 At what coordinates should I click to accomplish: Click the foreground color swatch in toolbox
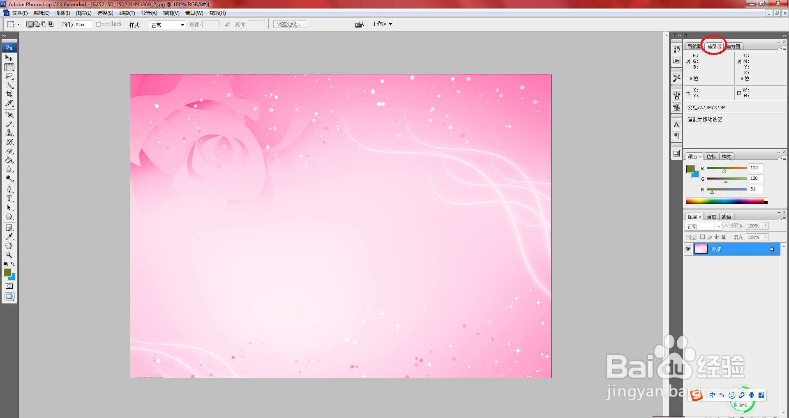[x=7, y=272]
